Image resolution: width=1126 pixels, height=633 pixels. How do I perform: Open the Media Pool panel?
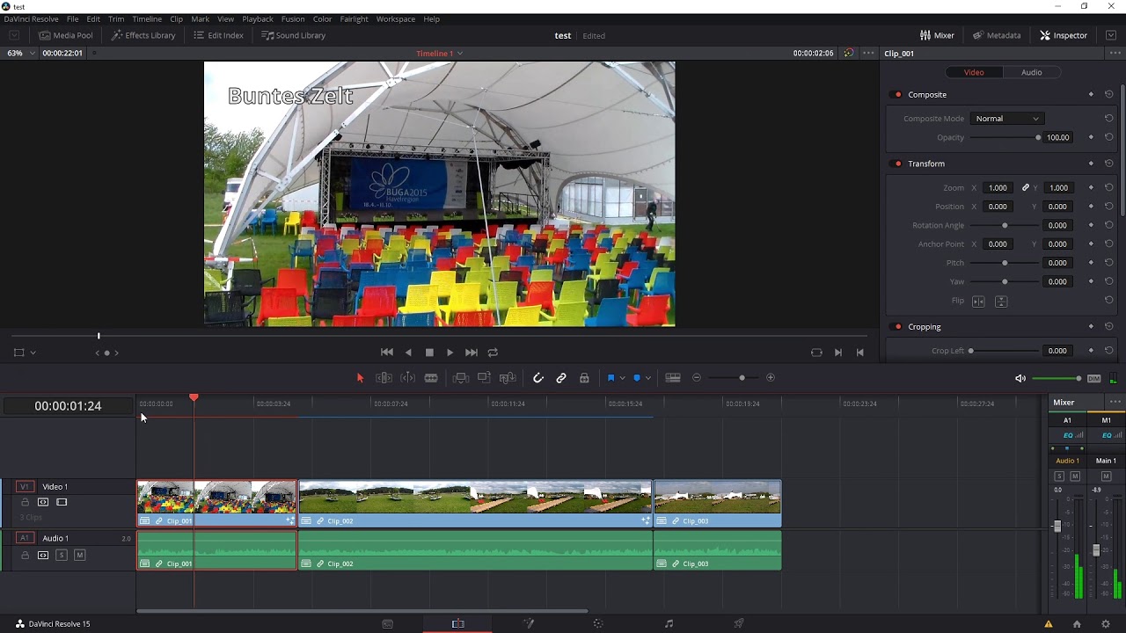[66, 35]
